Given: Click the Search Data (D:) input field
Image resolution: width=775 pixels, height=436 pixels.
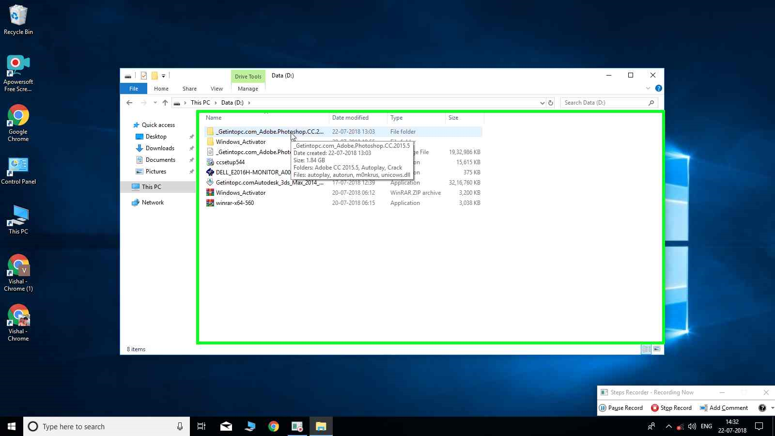Looking at the screenshot, I should (x=604, y=103).
